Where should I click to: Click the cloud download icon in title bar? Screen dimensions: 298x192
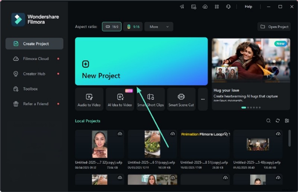(x=205, y=7)
